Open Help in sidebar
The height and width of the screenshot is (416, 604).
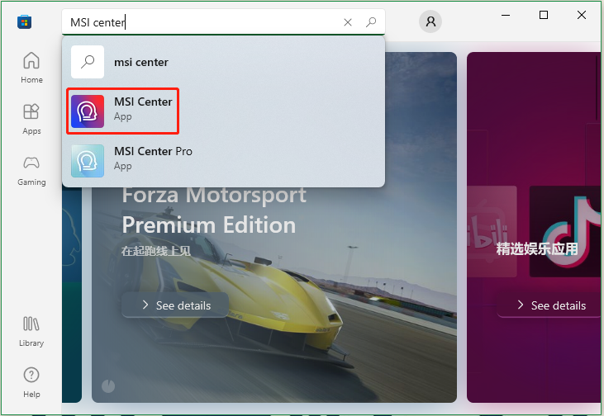tap(31, 382)
